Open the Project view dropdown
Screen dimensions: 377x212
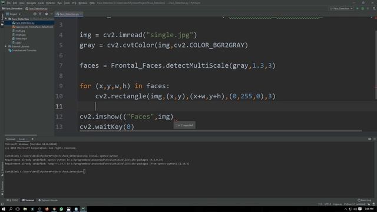pyautogui.click(x=14, y=14)
